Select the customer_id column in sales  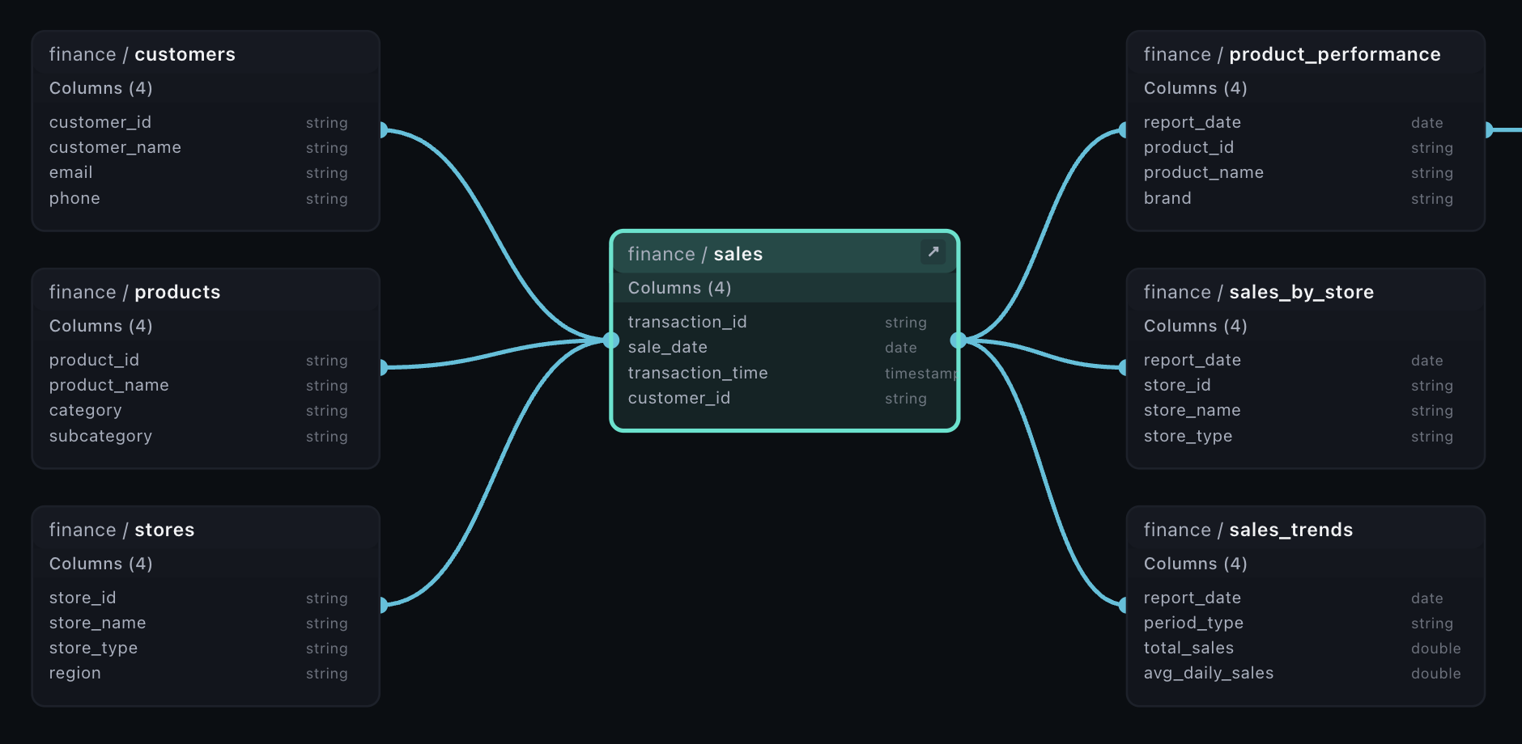tap(679, 398)
